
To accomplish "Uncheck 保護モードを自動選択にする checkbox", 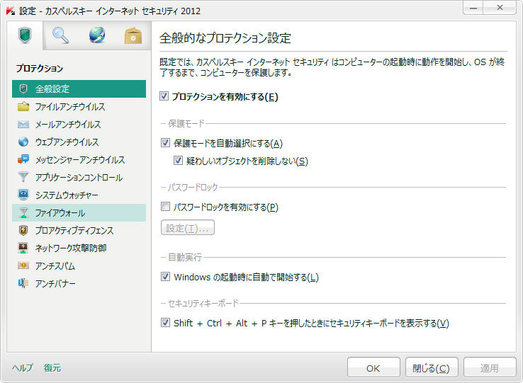I will pos(165,143).
